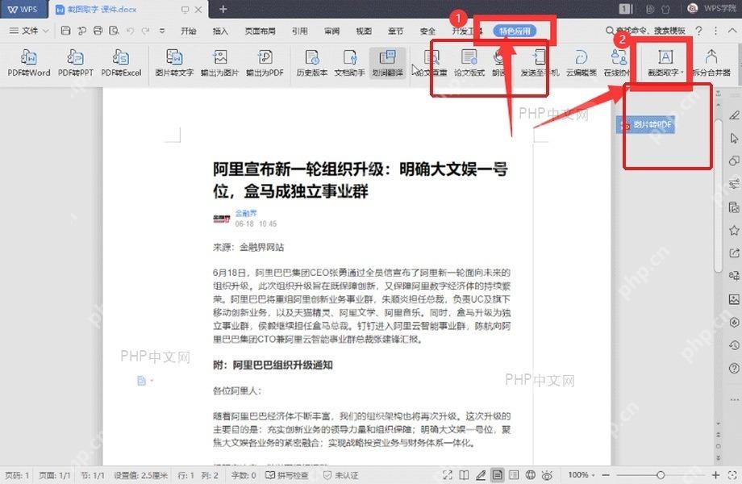This screenshot has height=484, width=742.
Task: Toggle the 划词翻译 word translation tool
Action: tap(388, 63)
